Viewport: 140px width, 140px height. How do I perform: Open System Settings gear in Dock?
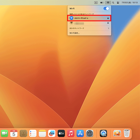(90, 133)
